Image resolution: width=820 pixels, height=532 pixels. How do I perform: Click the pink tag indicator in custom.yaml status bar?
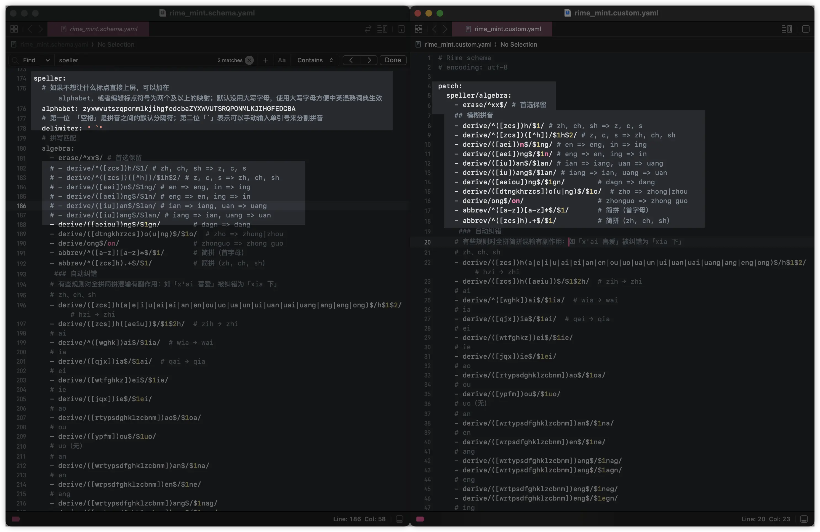[420, 519]
